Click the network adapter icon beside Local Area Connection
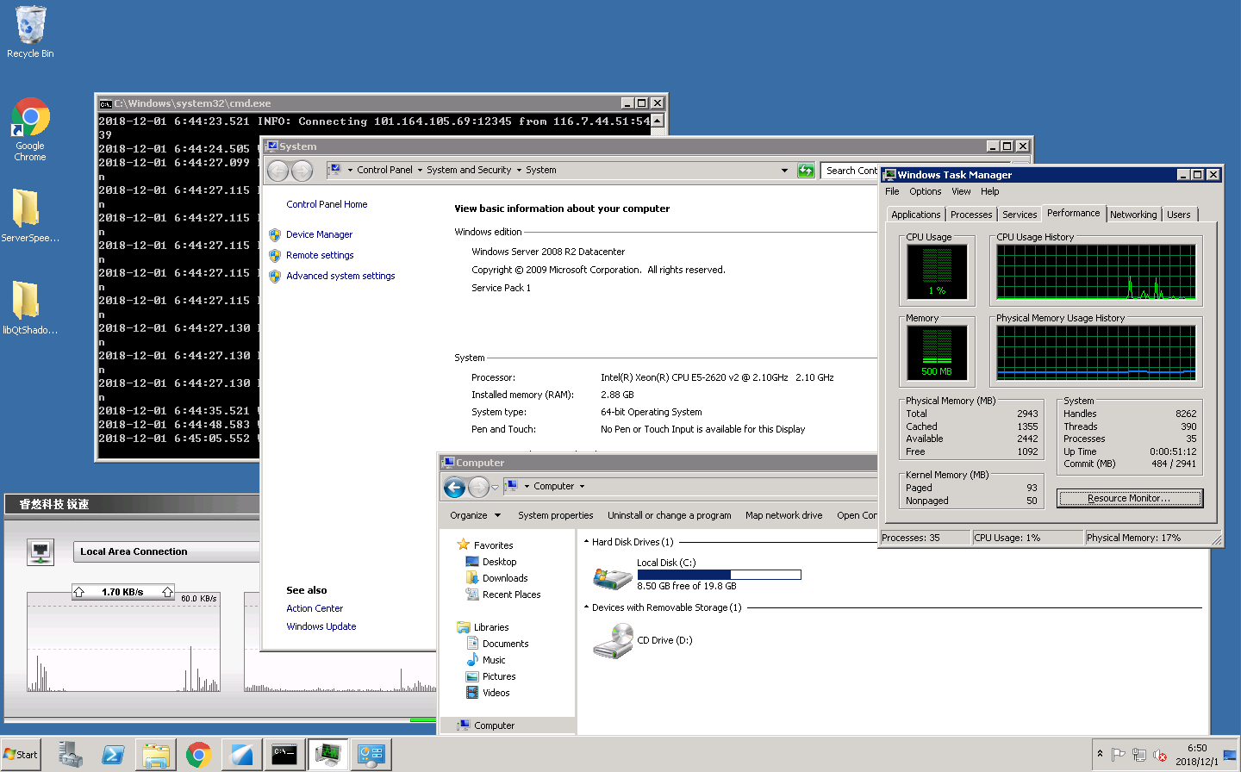 pos(41,551)
